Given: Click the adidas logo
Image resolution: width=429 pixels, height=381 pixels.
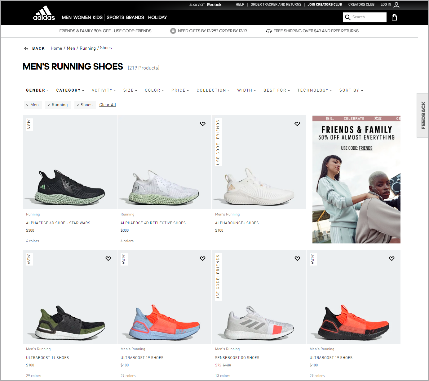Looking at the screenshot, I should tap(44, 13).
